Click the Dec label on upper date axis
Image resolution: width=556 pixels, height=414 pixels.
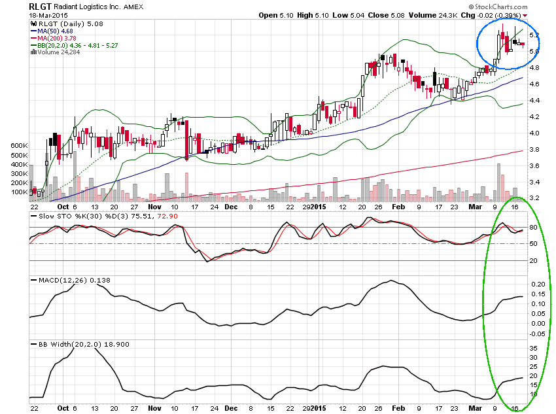pyautogui.click(x=231, y=207)
